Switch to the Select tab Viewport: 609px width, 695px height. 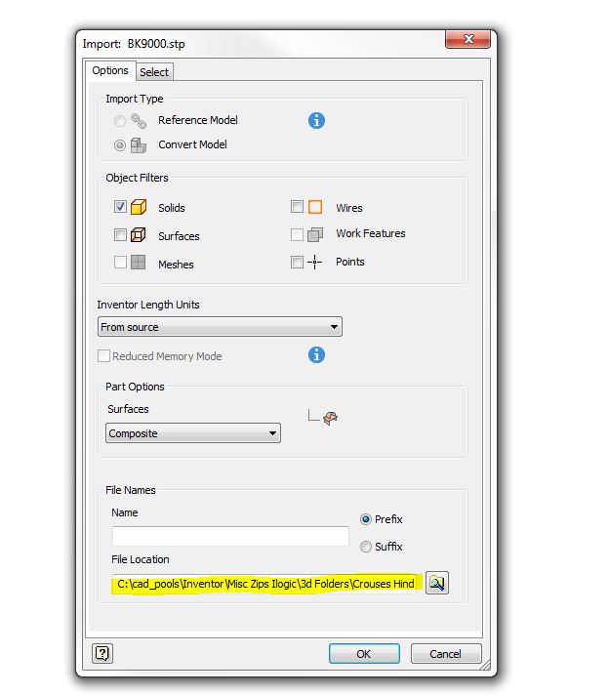coord(154,72)
